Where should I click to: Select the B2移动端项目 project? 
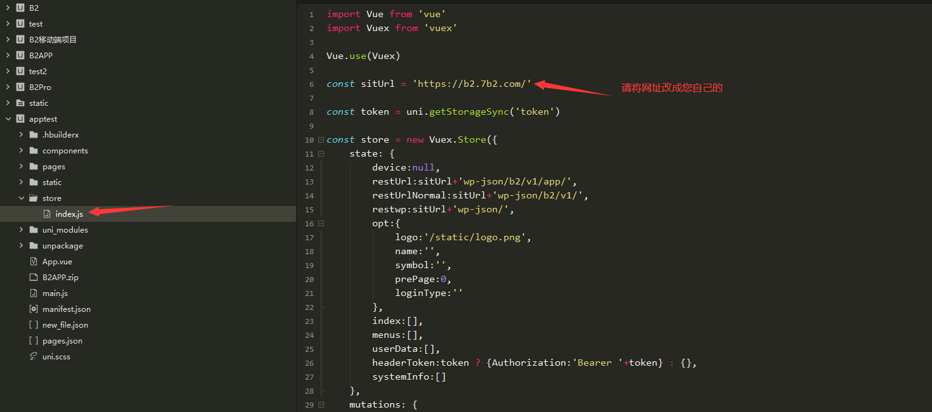point(53,40)
